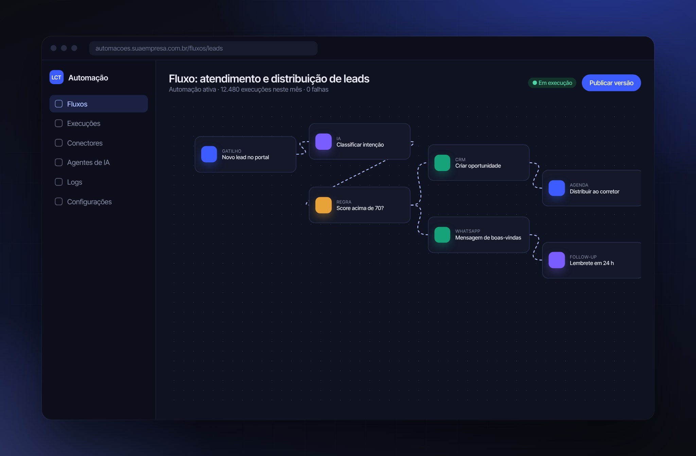Select the Criar oportunidade node
Image resolution: width=696 pixels, height=456 pixels.
478,163
